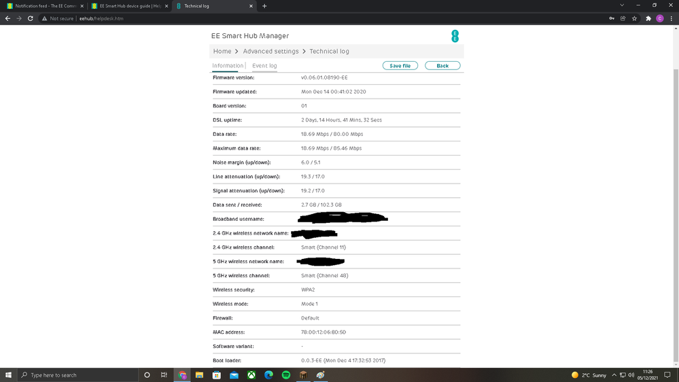Open volume control tray icon
Screen dimensions: 679x382
631,375
